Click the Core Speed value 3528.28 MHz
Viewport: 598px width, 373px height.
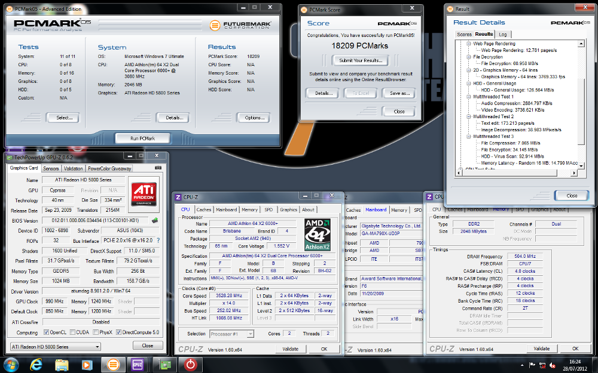(x=229, y=296)
